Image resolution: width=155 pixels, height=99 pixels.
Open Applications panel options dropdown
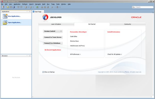(27, 12)
